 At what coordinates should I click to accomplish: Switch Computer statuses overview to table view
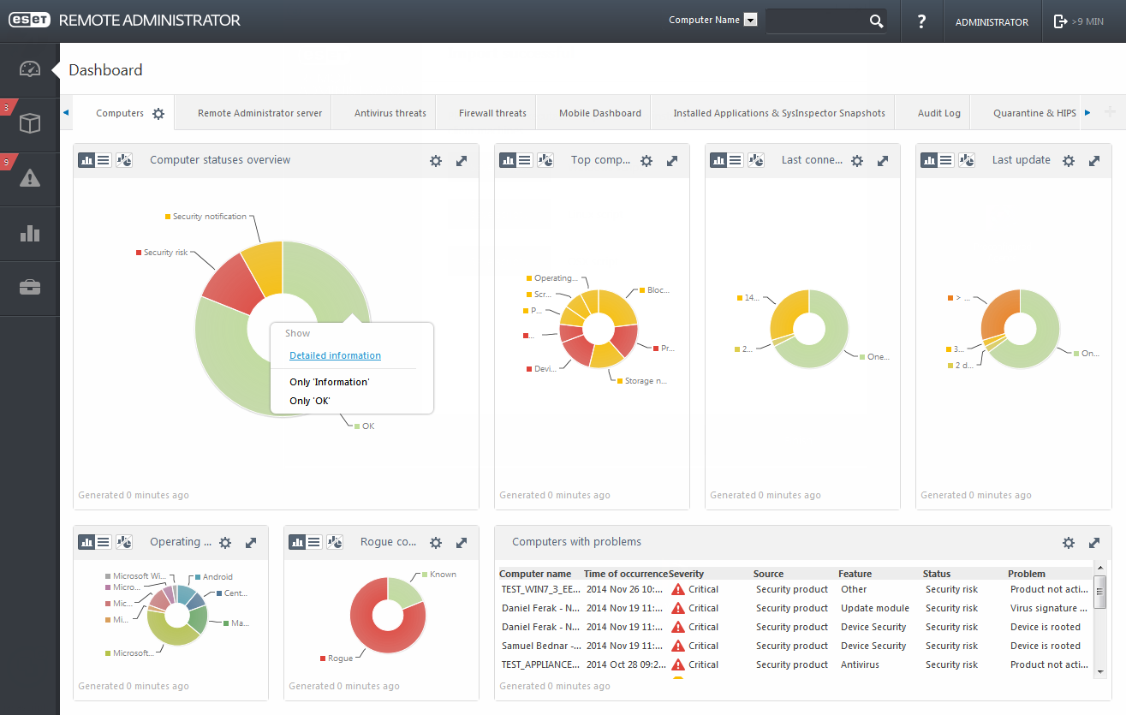(104, 160)
